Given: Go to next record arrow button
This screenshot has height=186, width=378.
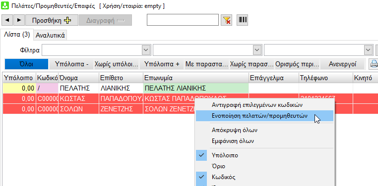Looking at the screenshot, I should 19,20.
